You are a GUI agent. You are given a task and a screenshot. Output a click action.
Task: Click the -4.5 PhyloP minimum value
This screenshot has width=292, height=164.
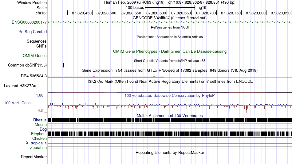[x=40, y=111]
